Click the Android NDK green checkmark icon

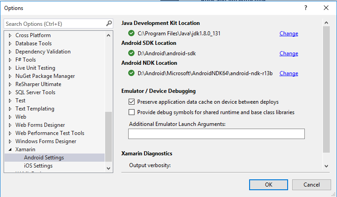point(131,73)
